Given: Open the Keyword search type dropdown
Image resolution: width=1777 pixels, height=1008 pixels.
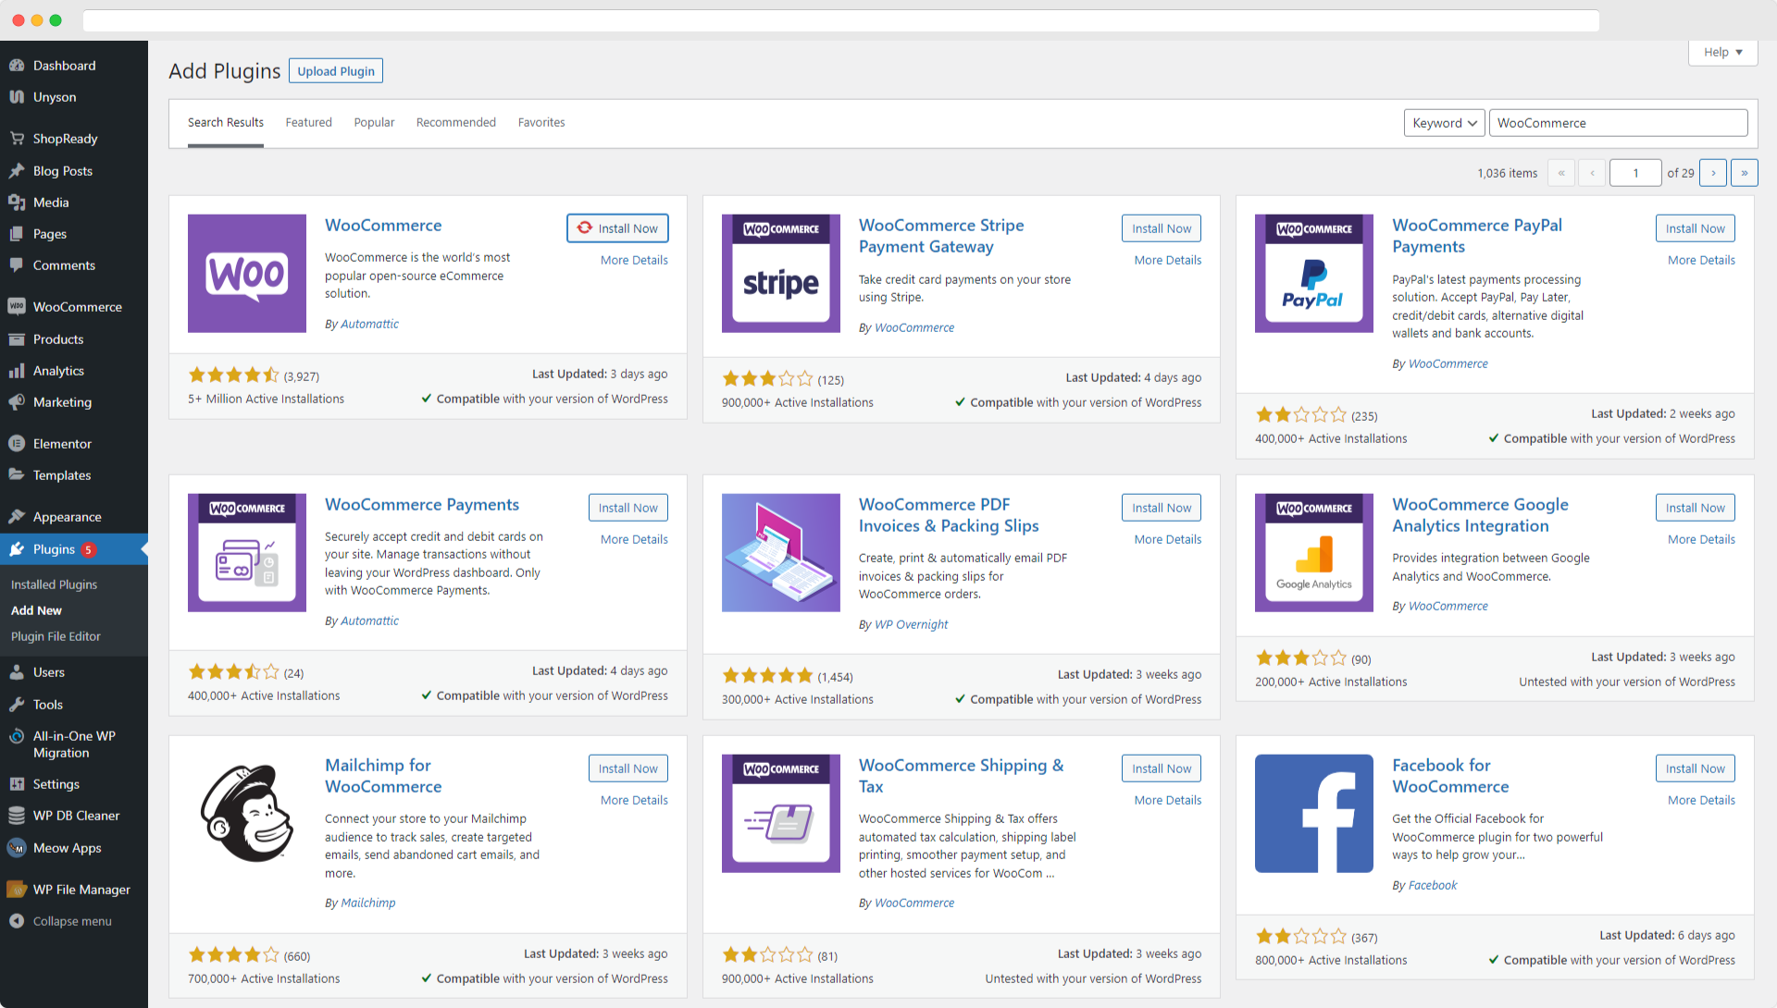Looking at the screenshot, I should click(1445, 123).
